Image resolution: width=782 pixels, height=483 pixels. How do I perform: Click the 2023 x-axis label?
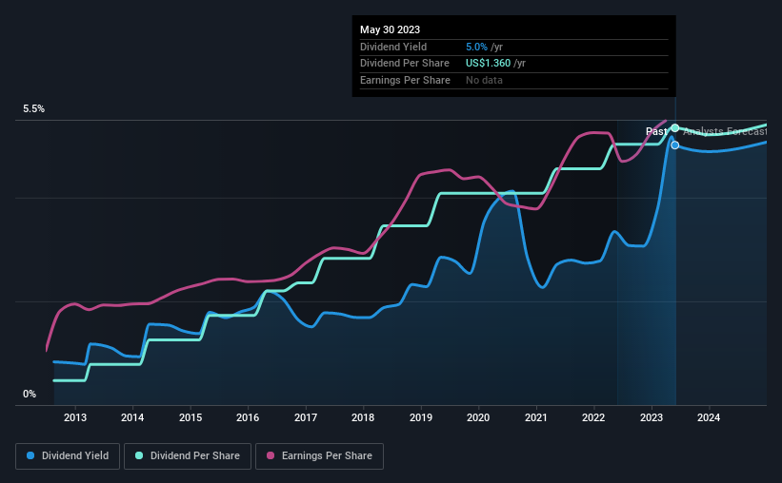click(652, 417)
